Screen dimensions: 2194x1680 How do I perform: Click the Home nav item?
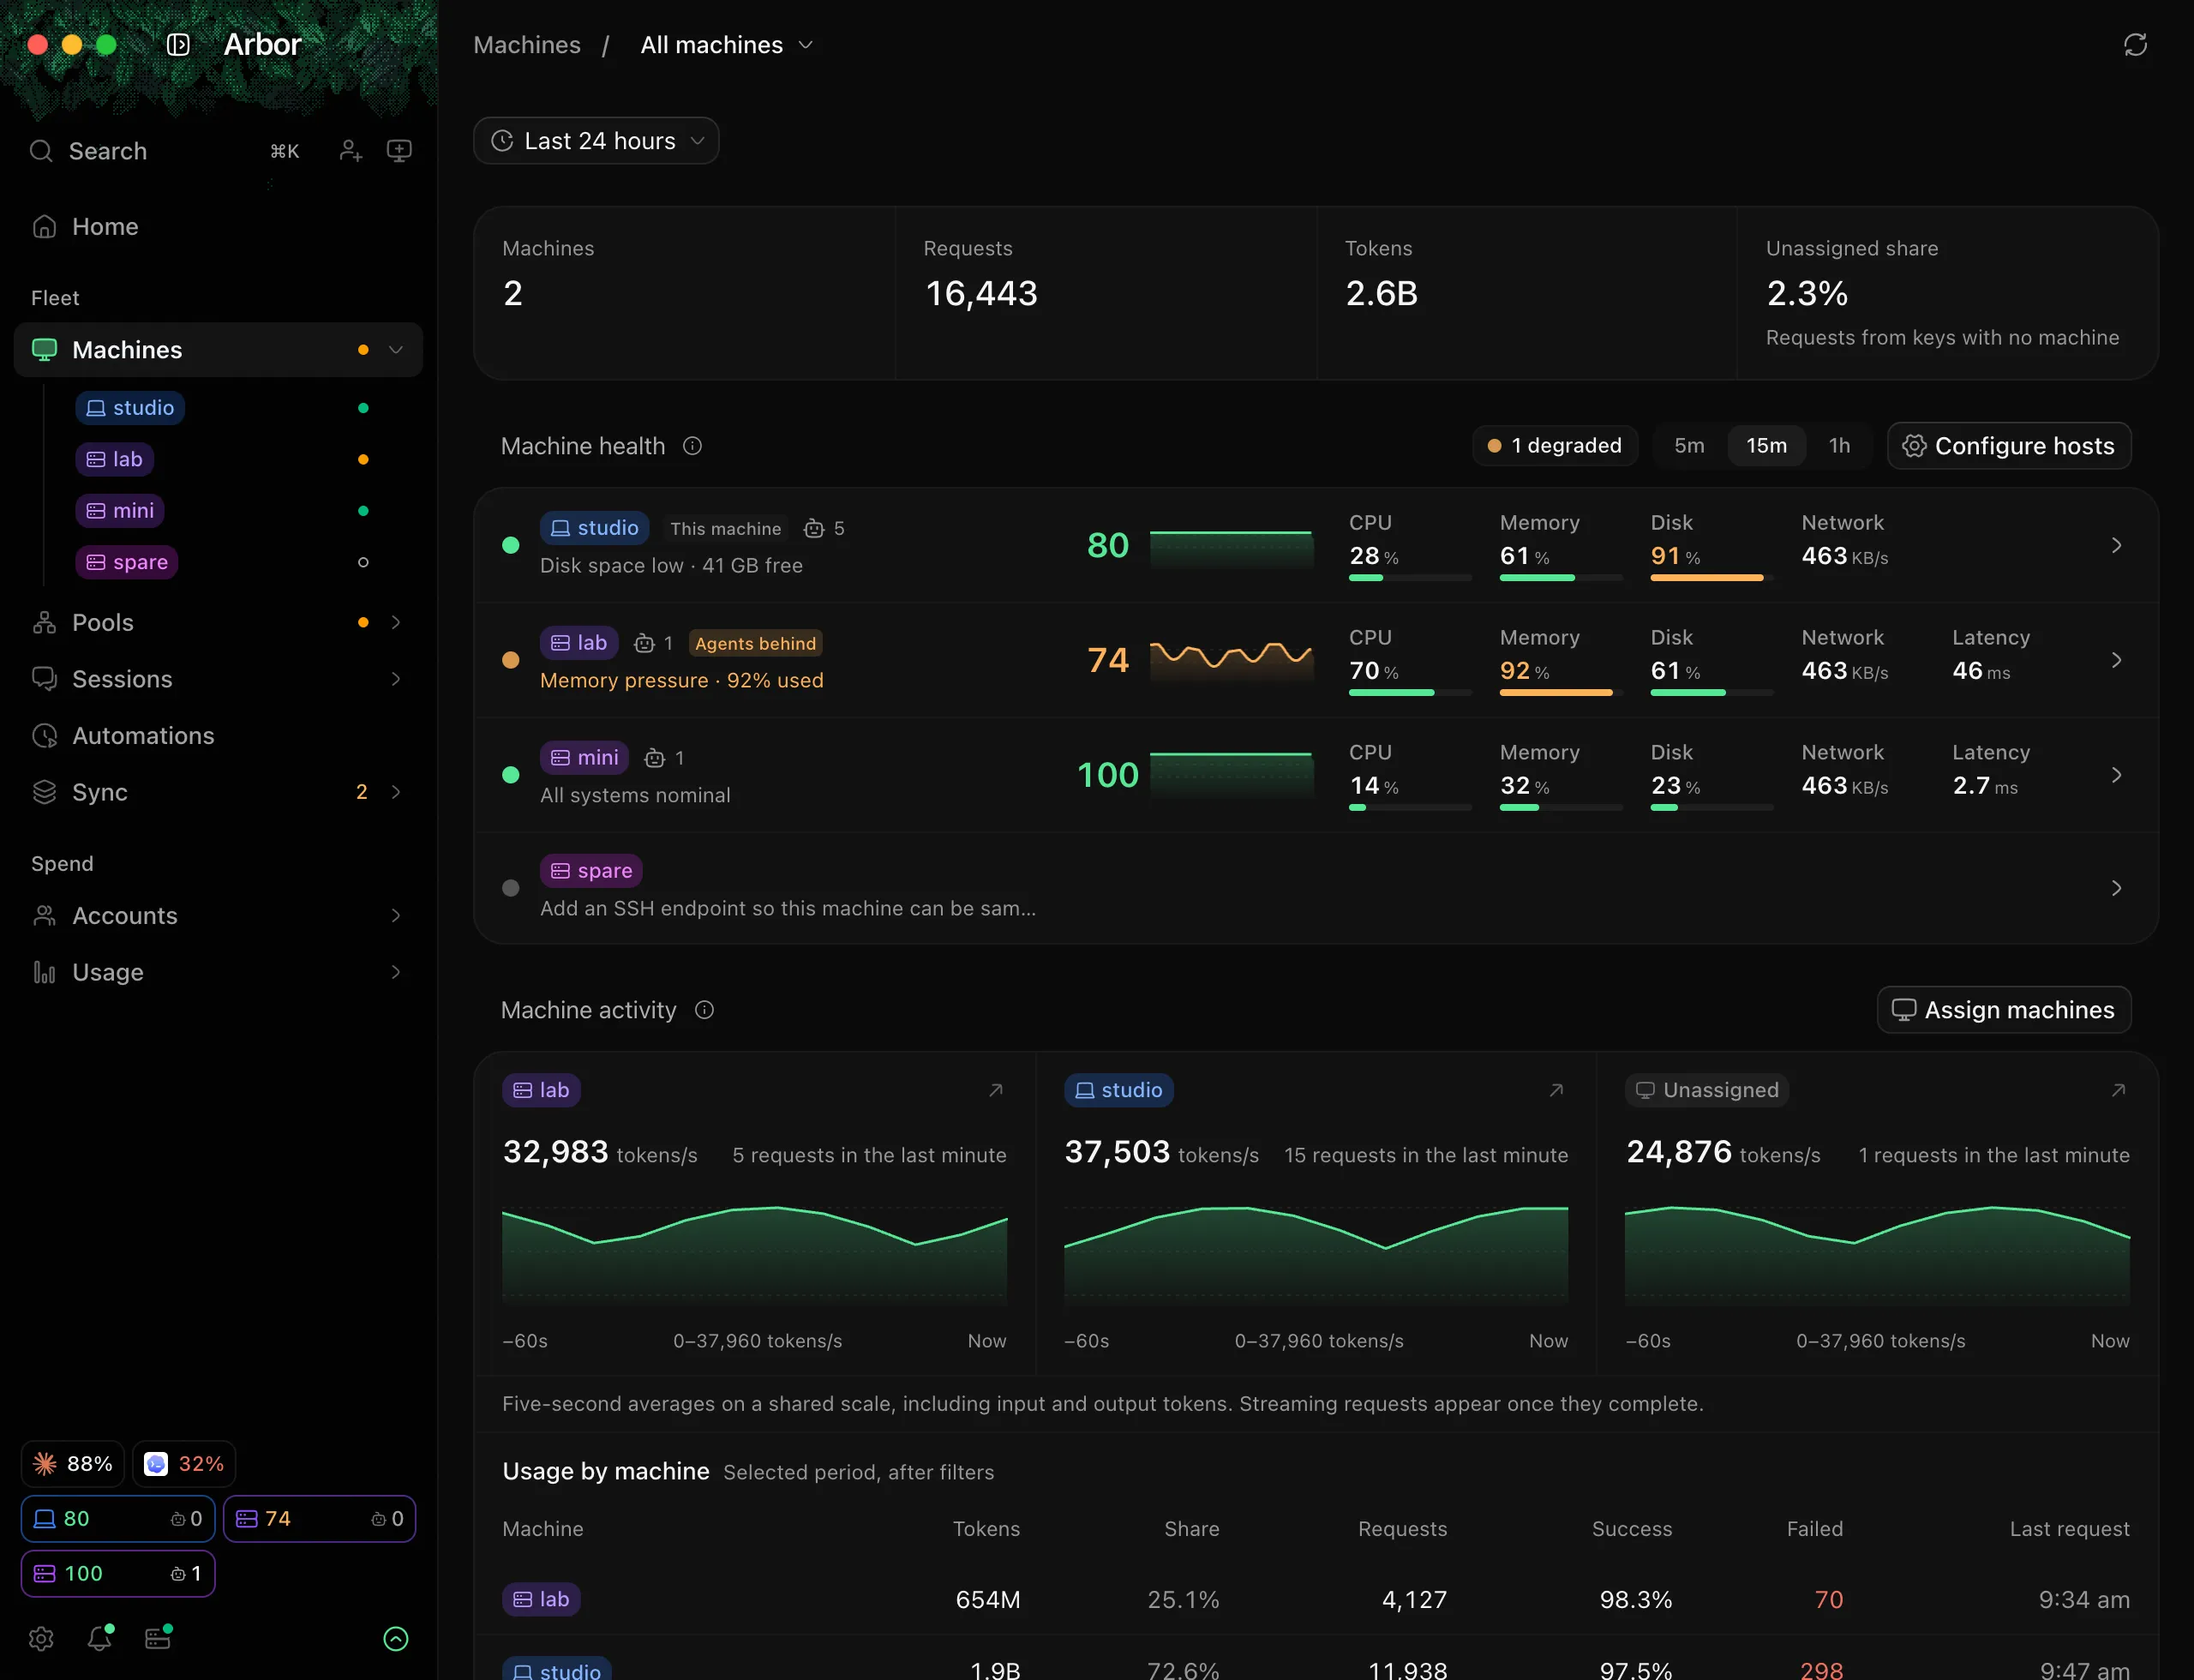218,227
